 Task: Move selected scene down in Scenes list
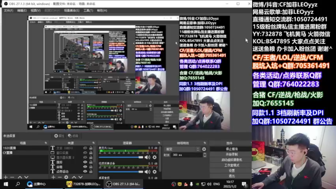click(x=26, y=177)
